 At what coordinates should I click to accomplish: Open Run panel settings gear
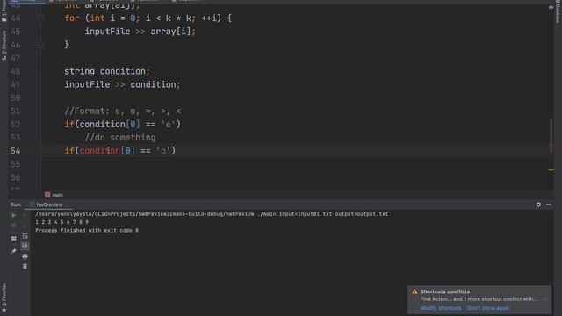(x=538, y=205)
